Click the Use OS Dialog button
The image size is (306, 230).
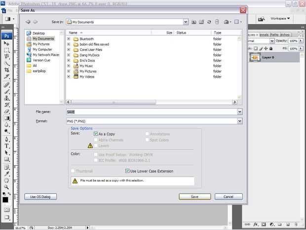pyautogui.click(x=40, y=196)
